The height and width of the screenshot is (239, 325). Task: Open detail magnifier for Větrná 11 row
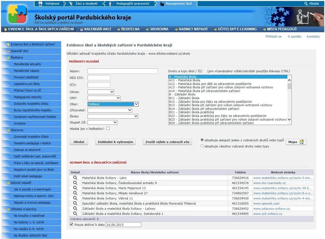click(x=75, y=198)
